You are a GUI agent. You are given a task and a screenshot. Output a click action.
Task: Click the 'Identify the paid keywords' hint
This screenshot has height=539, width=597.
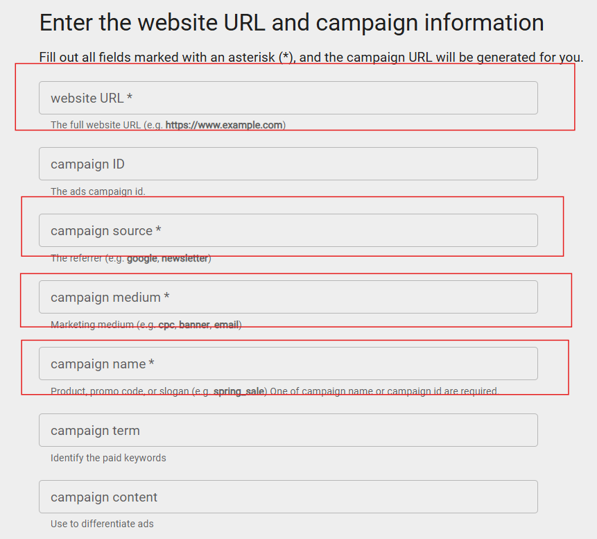[x=108, y=458]
